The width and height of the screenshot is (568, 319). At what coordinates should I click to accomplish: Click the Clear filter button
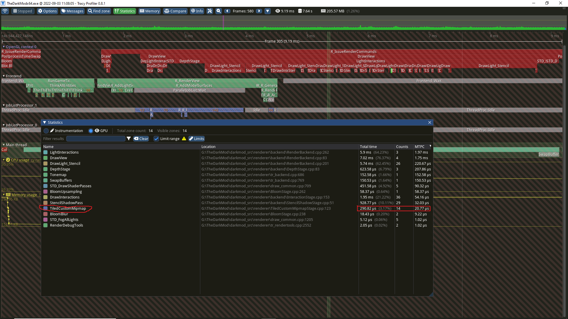[141, 139]
